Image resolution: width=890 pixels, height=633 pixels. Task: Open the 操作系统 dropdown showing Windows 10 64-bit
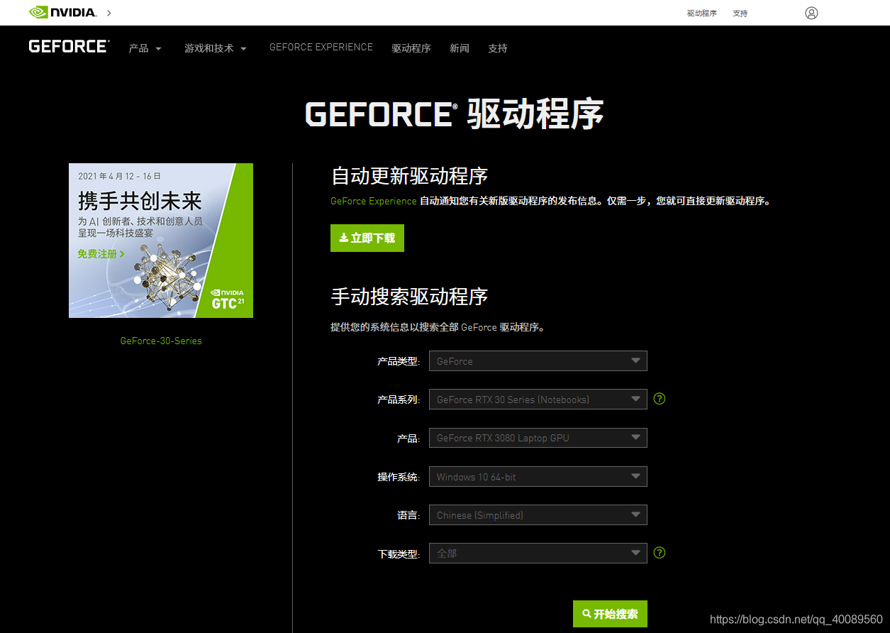[538, 476]
